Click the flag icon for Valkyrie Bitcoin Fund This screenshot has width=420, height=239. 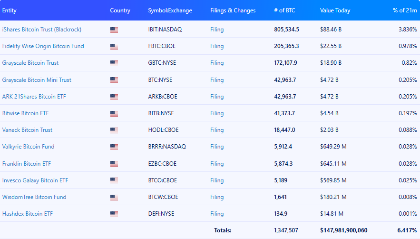(x=114, y=147)
